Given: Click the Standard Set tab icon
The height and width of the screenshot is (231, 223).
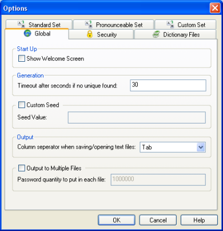Looking at the screenshot, I should [21, 25].
